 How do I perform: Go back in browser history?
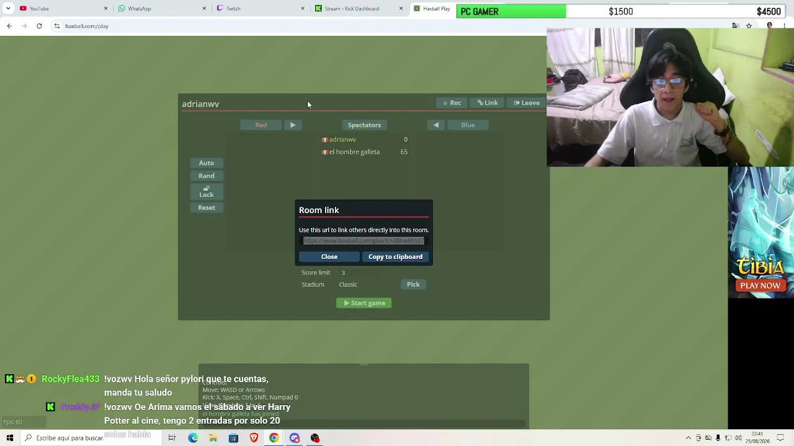[x=9, y=26]
